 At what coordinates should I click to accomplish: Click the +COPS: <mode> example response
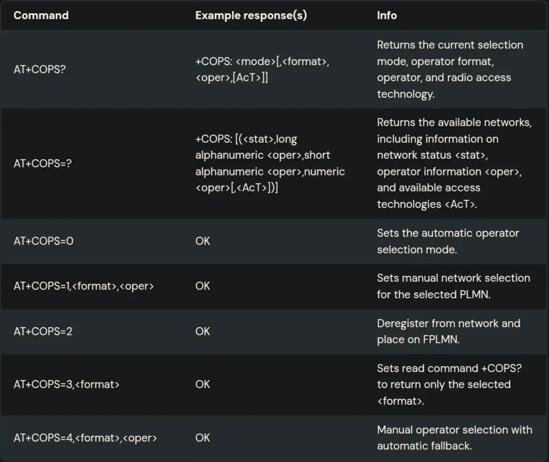coord(262,70)
